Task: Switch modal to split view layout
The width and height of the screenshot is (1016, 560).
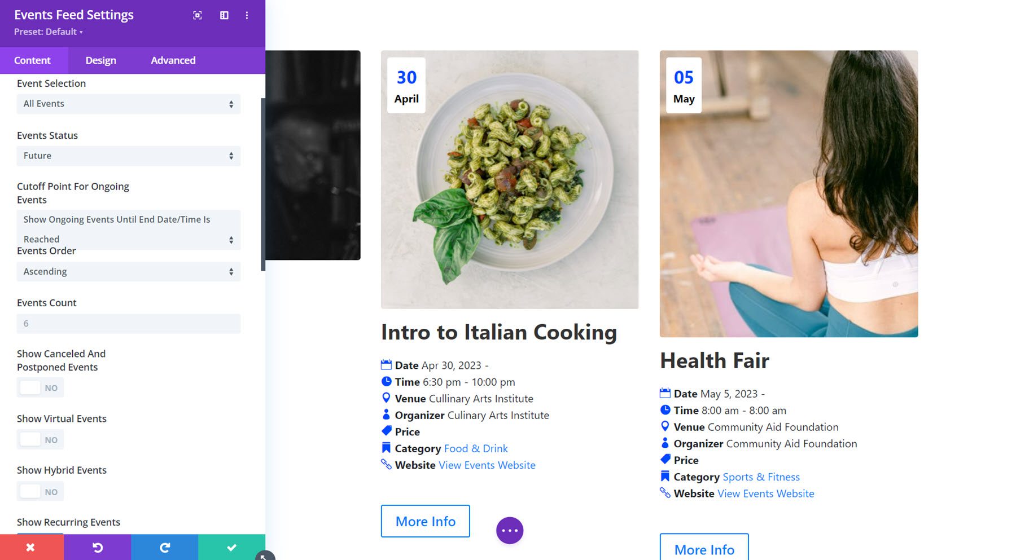Action: (x=224, y=15)
